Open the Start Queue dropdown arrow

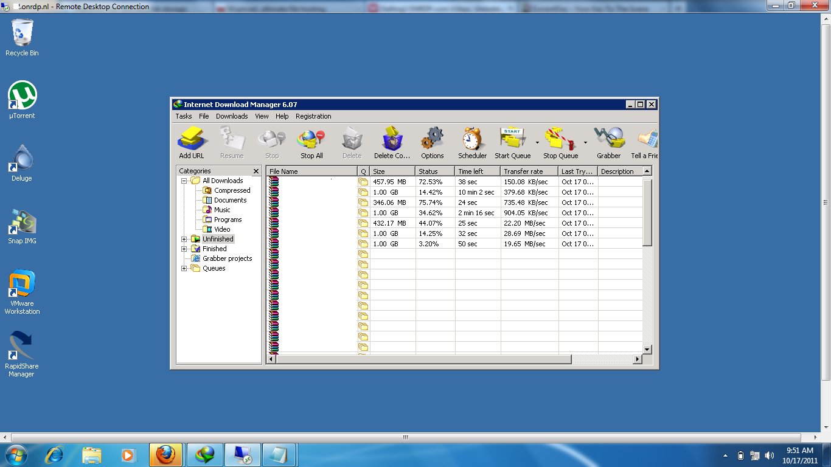(537, 143)
